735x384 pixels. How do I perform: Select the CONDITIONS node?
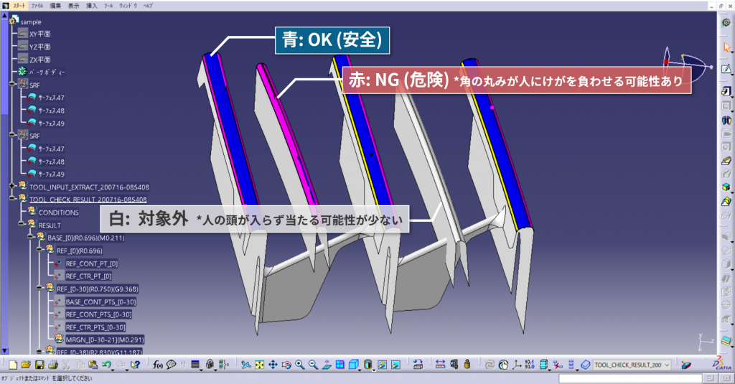[59, 212]
